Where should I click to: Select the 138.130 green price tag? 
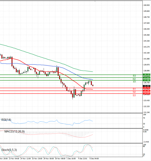coord(146,75)
